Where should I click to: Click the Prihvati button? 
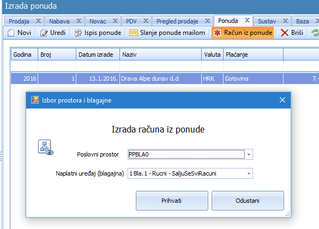coord(172,201)
